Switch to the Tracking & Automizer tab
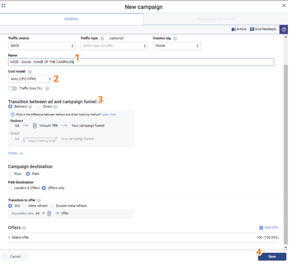Viewport: 290px width, 264px height. point(216,19)
